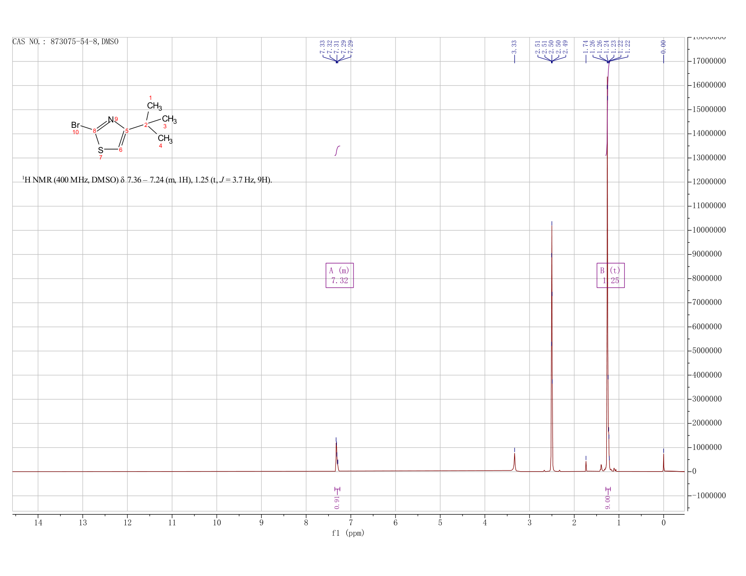Click the f1 (ppm) axis title

348,533
